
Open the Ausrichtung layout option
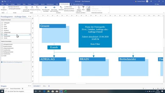(37, 9)
